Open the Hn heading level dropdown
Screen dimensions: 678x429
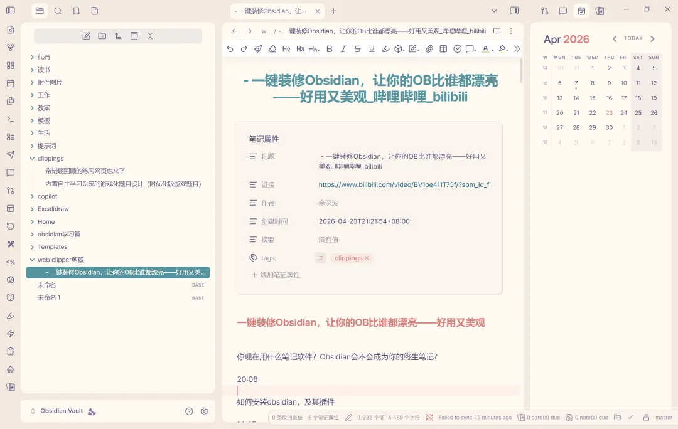pyautogui.click(x=314, y=49)
